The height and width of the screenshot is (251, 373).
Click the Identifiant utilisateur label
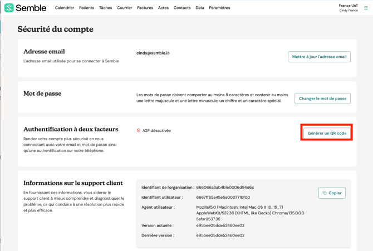[162, 197]
